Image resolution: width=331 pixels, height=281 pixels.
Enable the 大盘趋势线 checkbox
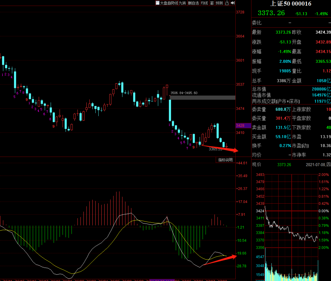click(x=158, y=3)
